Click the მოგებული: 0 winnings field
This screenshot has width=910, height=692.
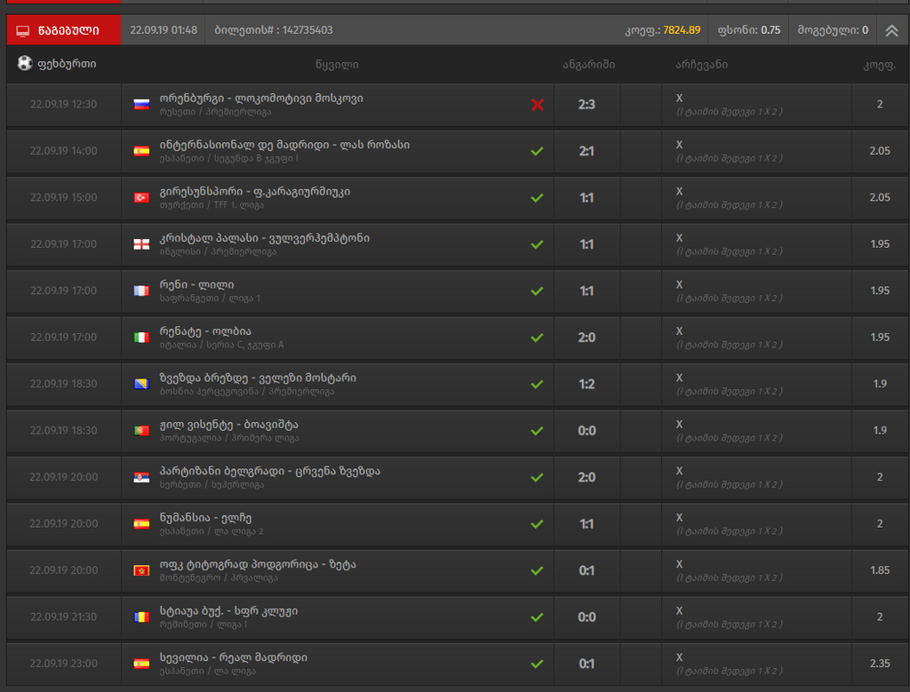pyautogui.click(x=833, y=30)
